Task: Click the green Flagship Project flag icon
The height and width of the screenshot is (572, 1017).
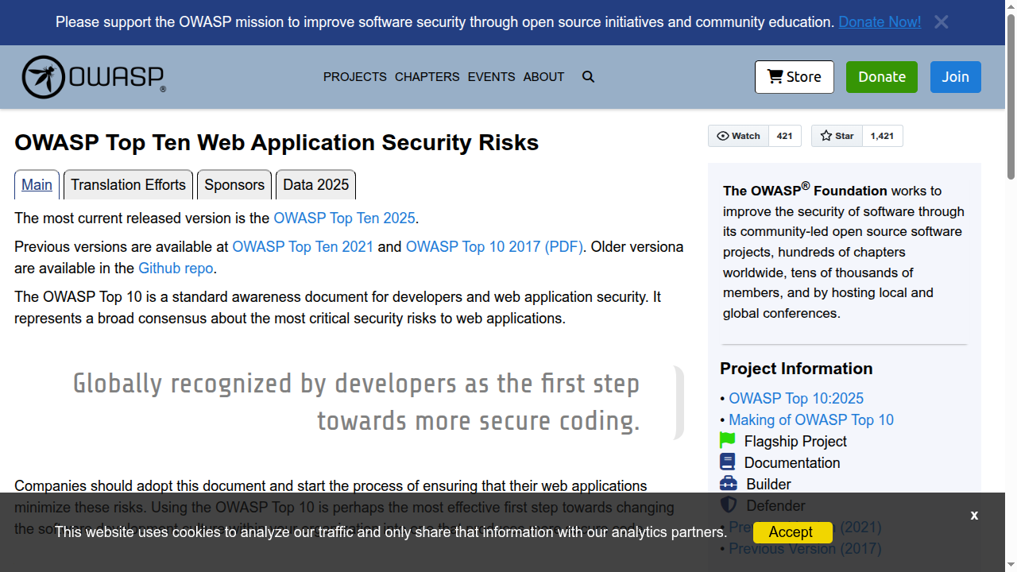Action: pyautogui.click(x=728, y=440)
